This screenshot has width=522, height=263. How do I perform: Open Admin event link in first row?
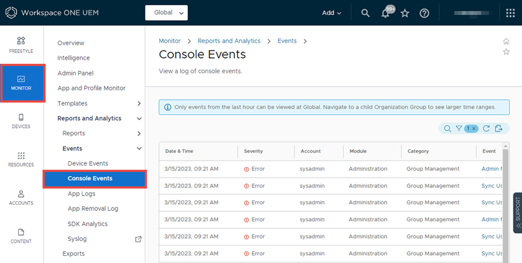pos(492,169)
